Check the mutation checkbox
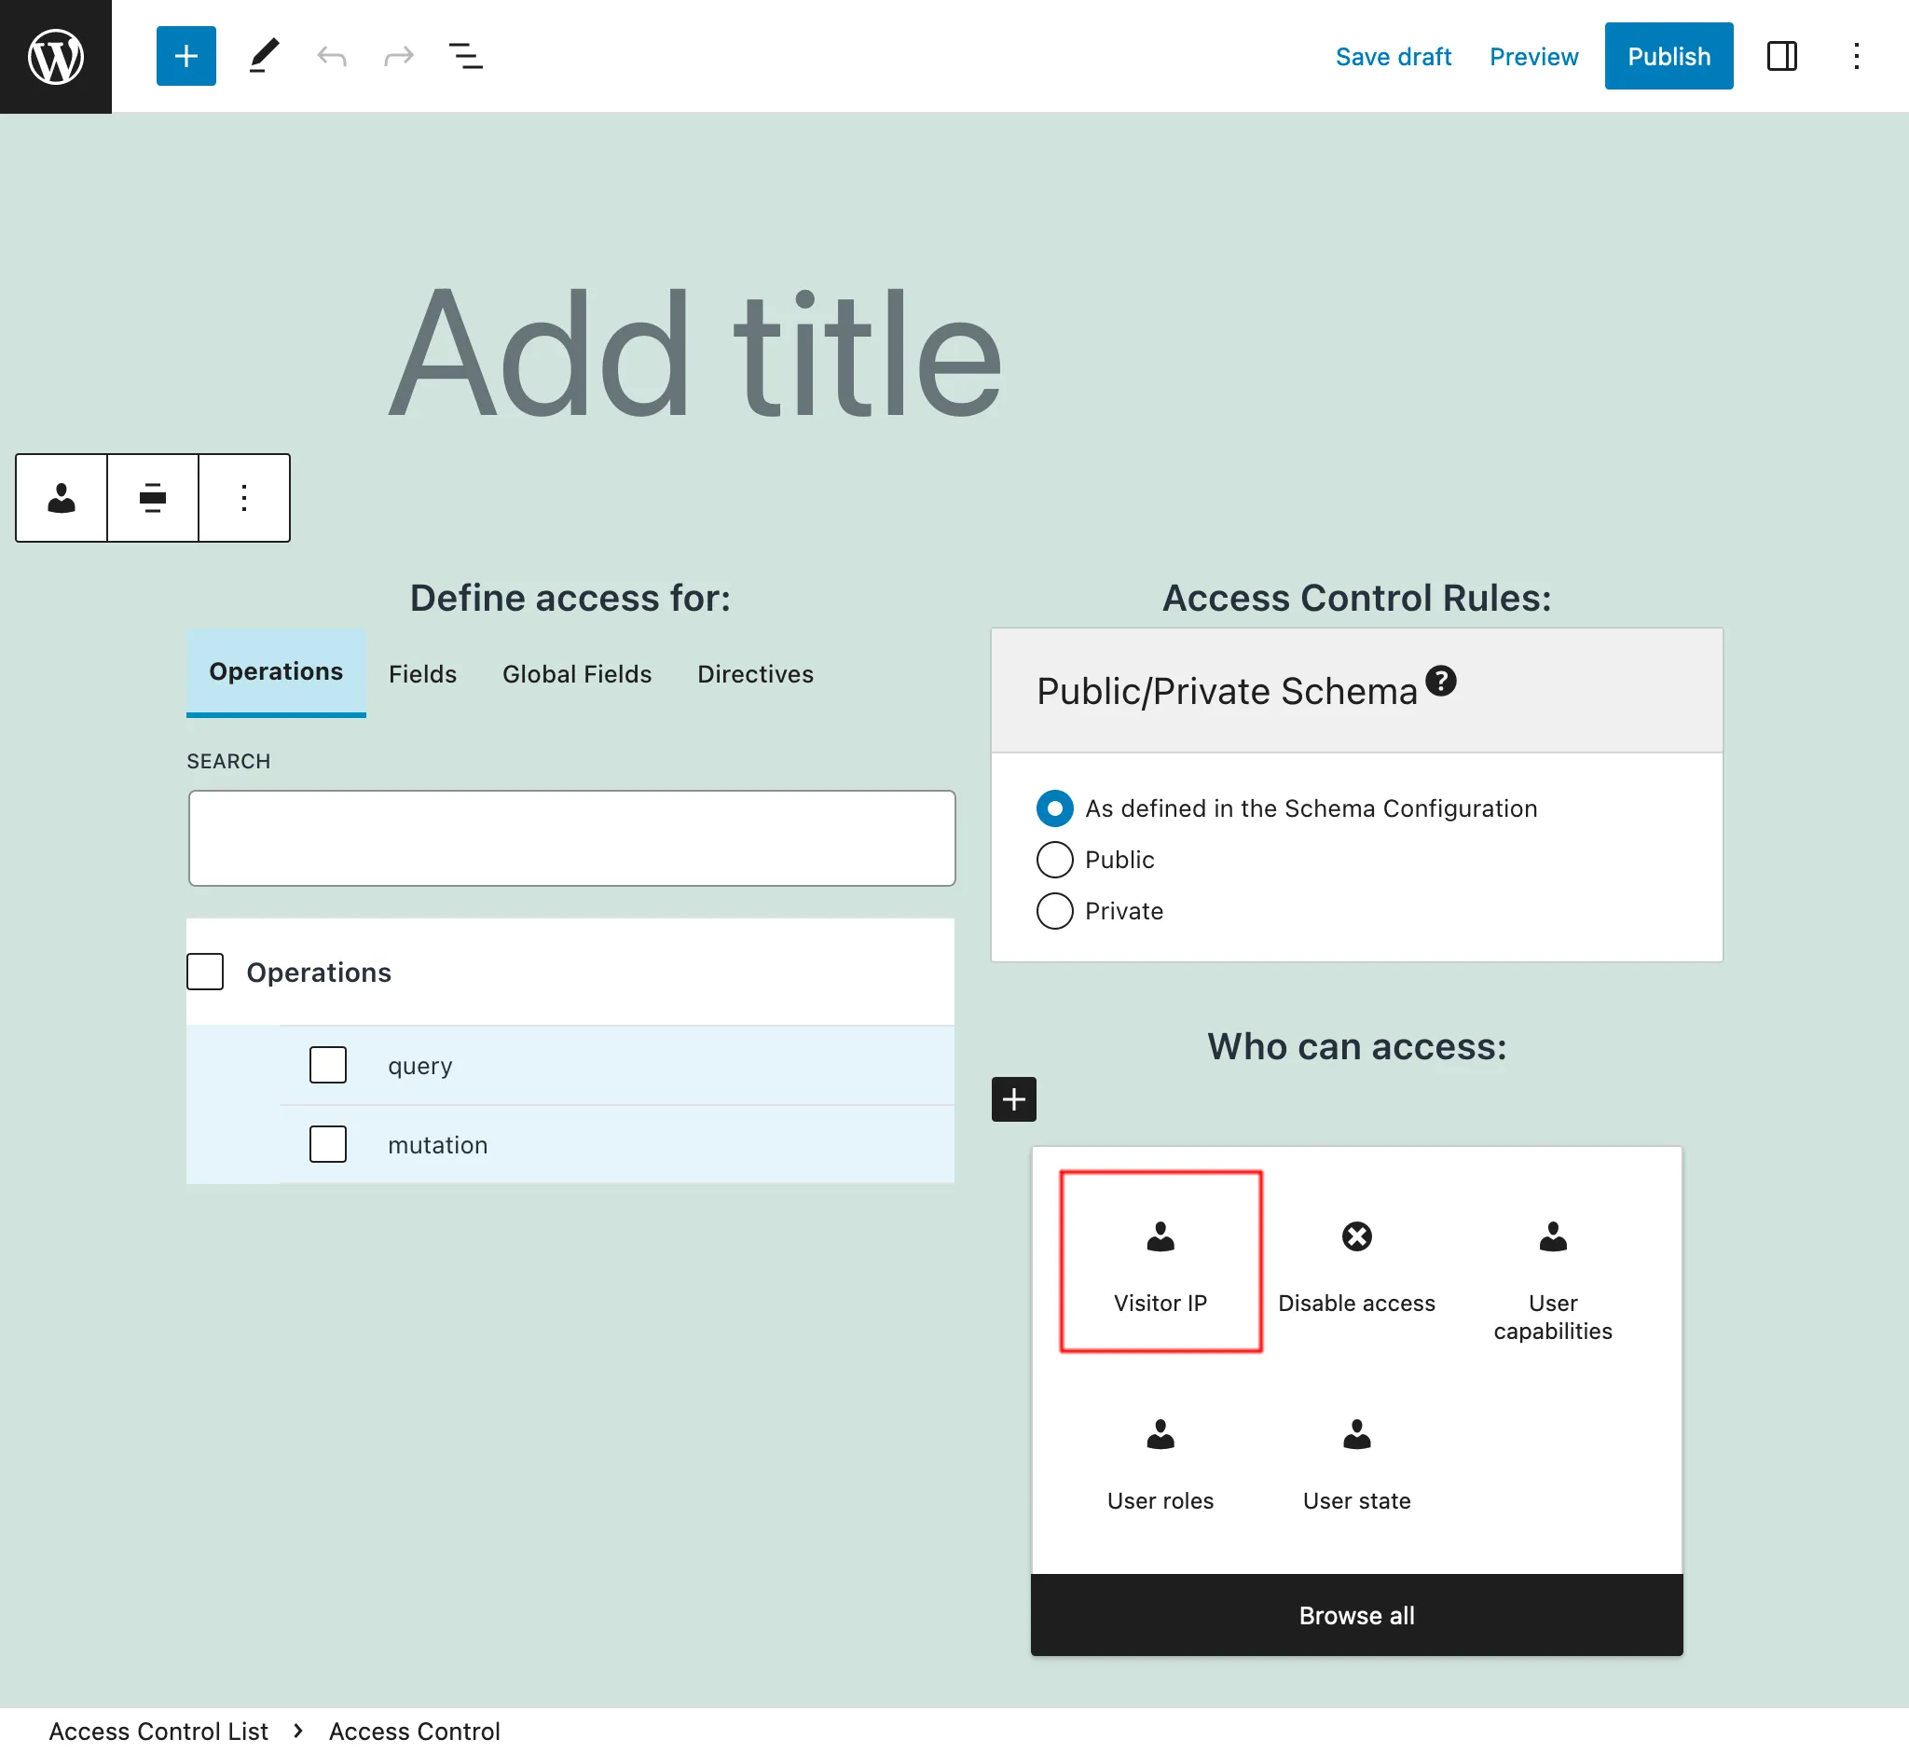Image resolution: width=1909 pixels, height=1753 pixels. click(x=328, y=1145)
